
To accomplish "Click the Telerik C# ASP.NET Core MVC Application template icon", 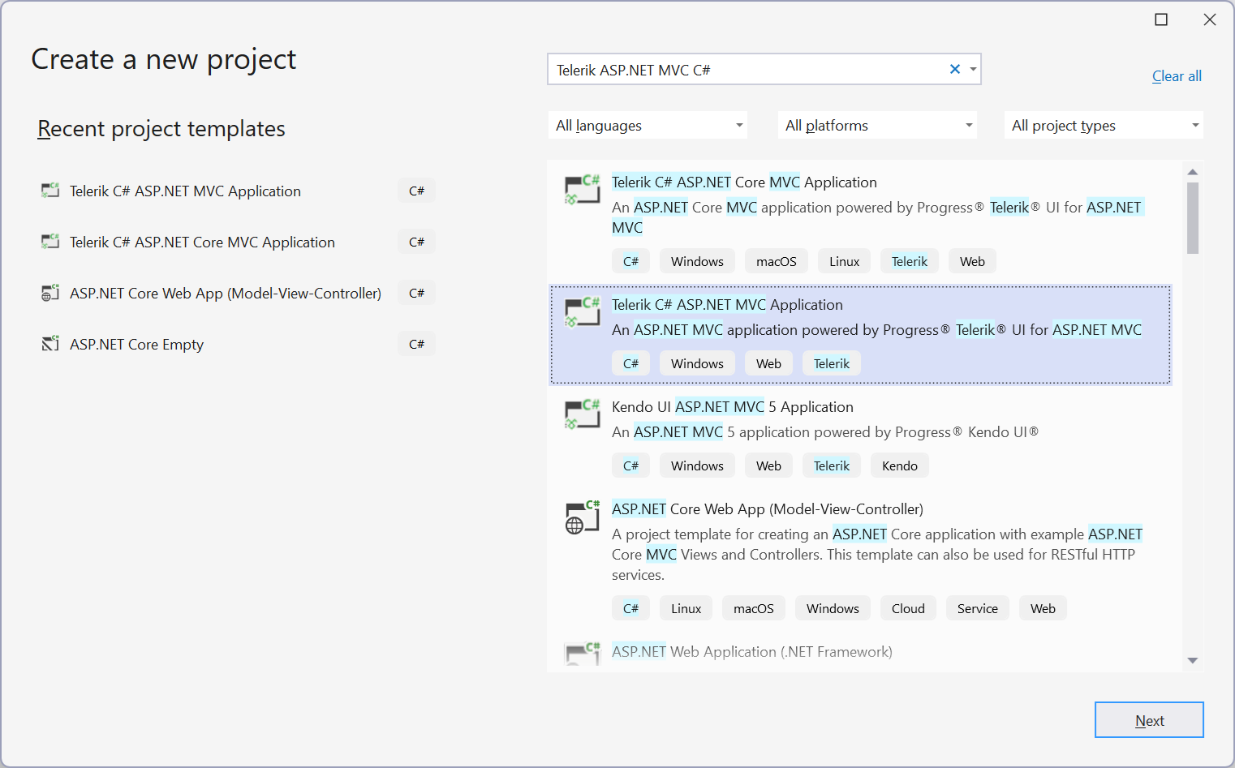I will (582, 190).
